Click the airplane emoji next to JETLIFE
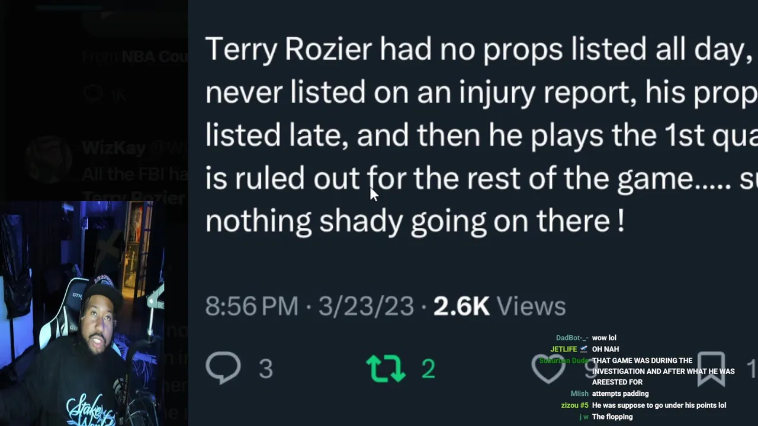Viewport: 758px width, 426px height. (584, 349)
